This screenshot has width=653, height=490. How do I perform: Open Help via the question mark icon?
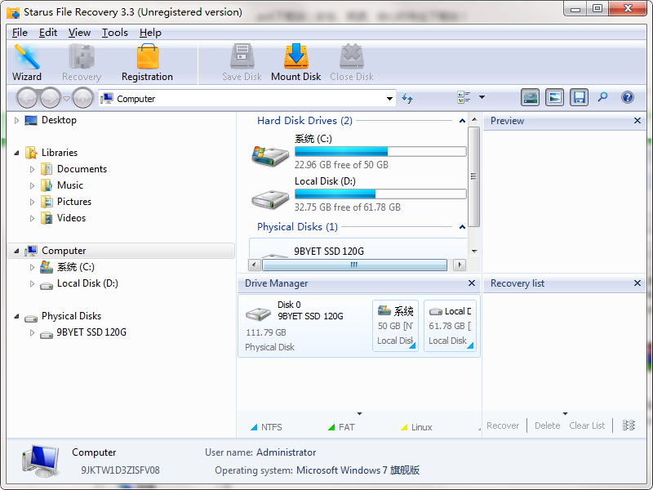click(627, 97)
